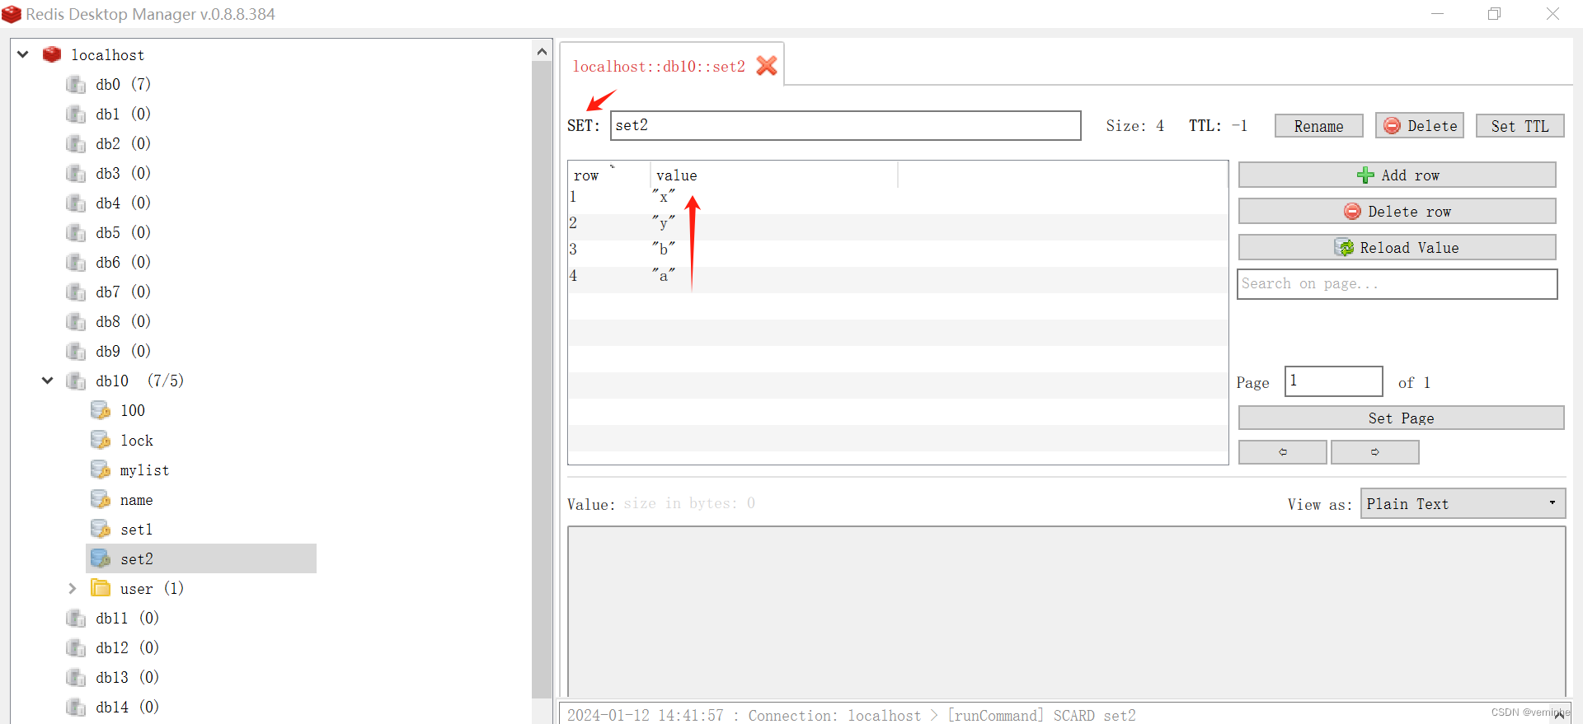Click the db9 database icon
The width and height of the screenshot is (1583, 724).
76,351
